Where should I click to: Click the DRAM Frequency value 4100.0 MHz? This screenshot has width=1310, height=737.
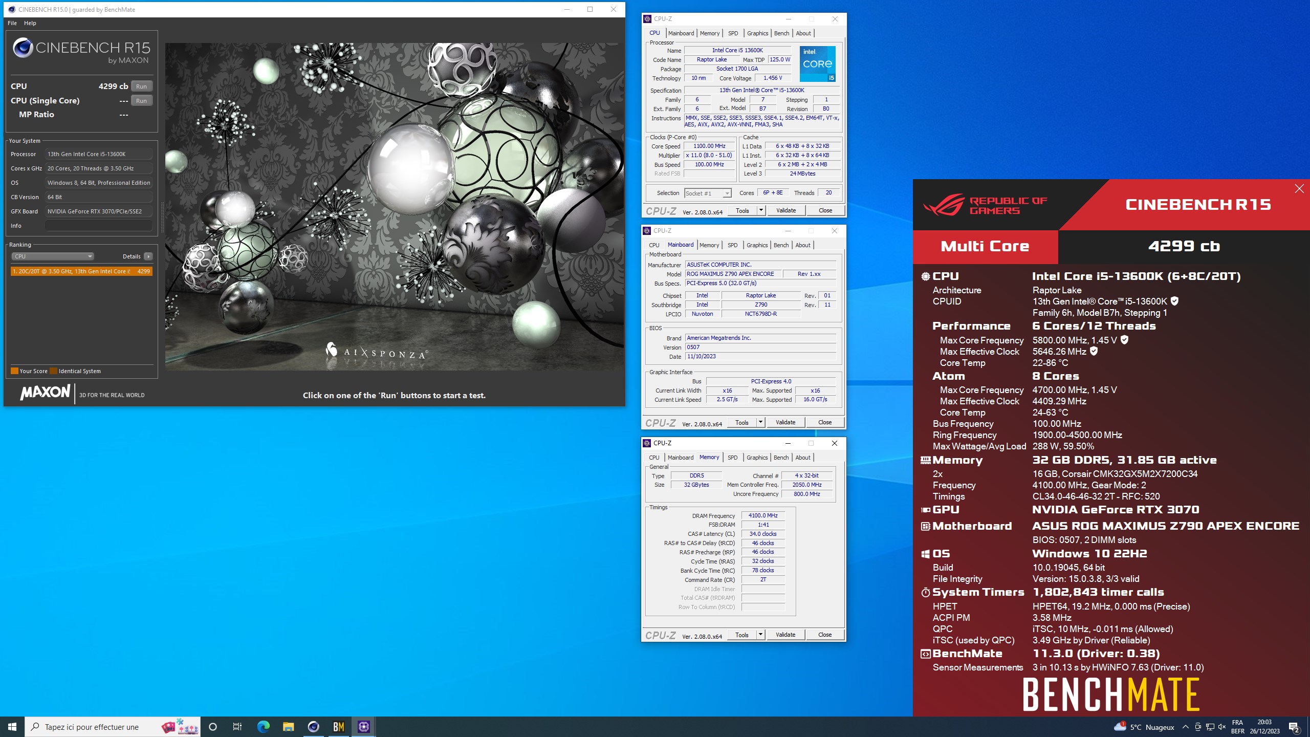(763, 515)
